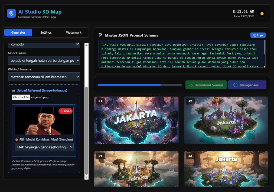Click inside the green prompt text area
Screen dimensions: 274x192
tap(181, 54)
